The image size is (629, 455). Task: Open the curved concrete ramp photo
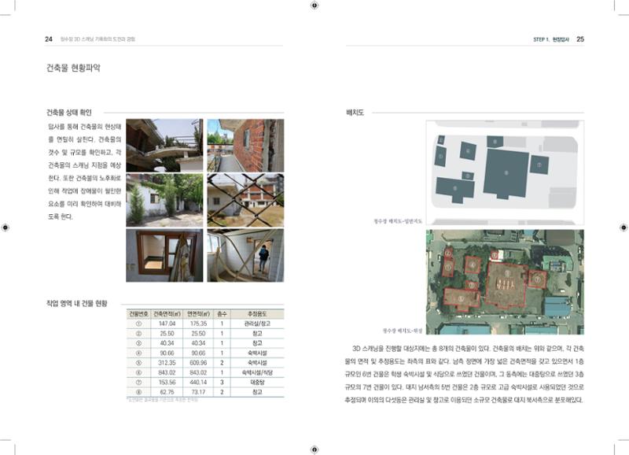click(x=164, y=146)
